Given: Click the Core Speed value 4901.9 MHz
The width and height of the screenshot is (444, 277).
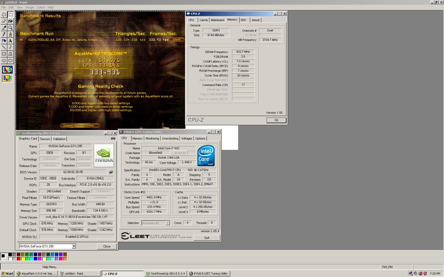Looking at the screenshot, I should 154,197.
